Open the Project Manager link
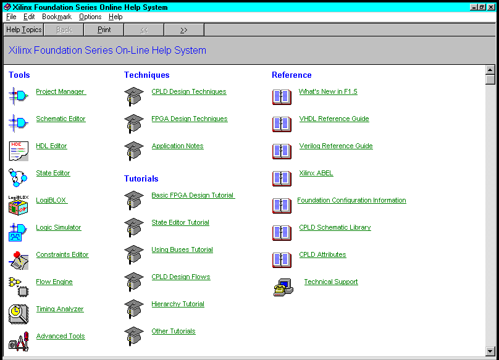Screen dimensions: 499x360 click(61, 91)
